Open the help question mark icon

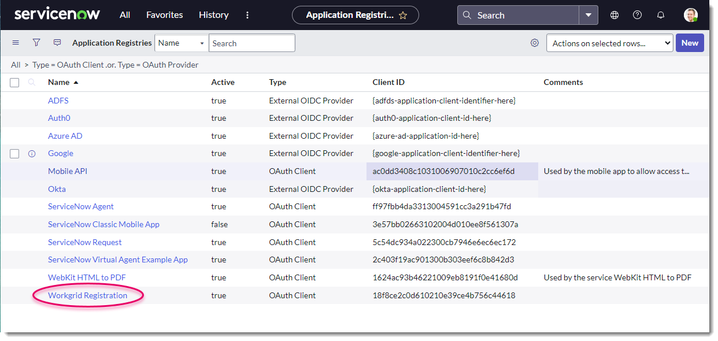[x=637, y=15]
